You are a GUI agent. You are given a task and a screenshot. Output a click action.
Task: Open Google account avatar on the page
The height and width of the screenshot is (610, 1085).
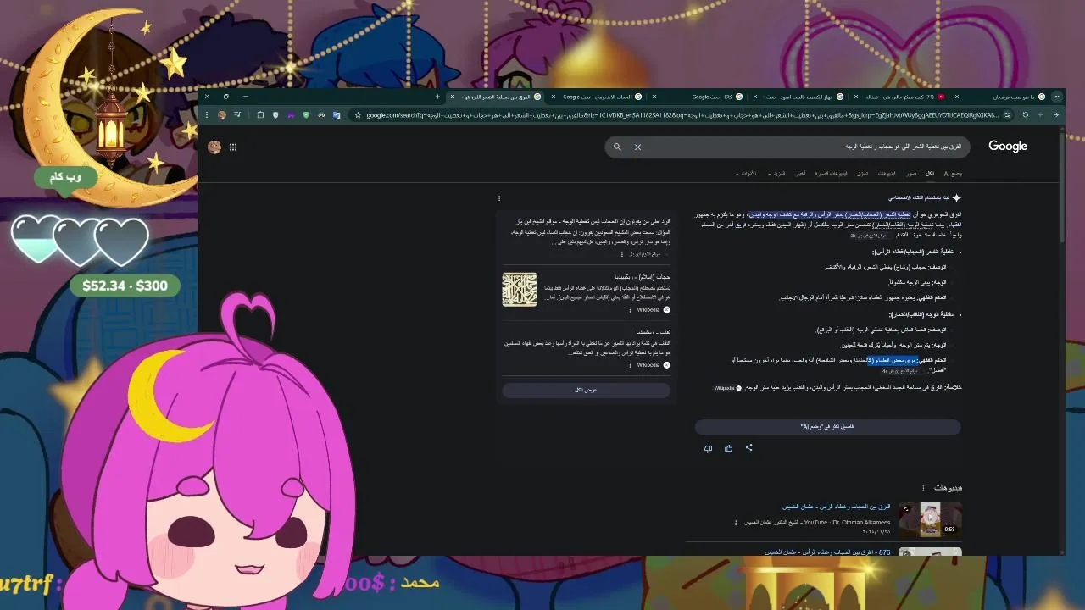point(214,147)
